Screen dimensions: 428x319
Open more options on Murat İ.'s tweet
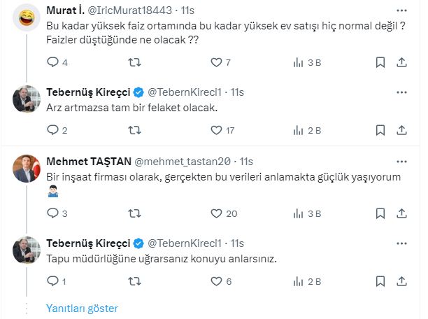tap(401, 12)
